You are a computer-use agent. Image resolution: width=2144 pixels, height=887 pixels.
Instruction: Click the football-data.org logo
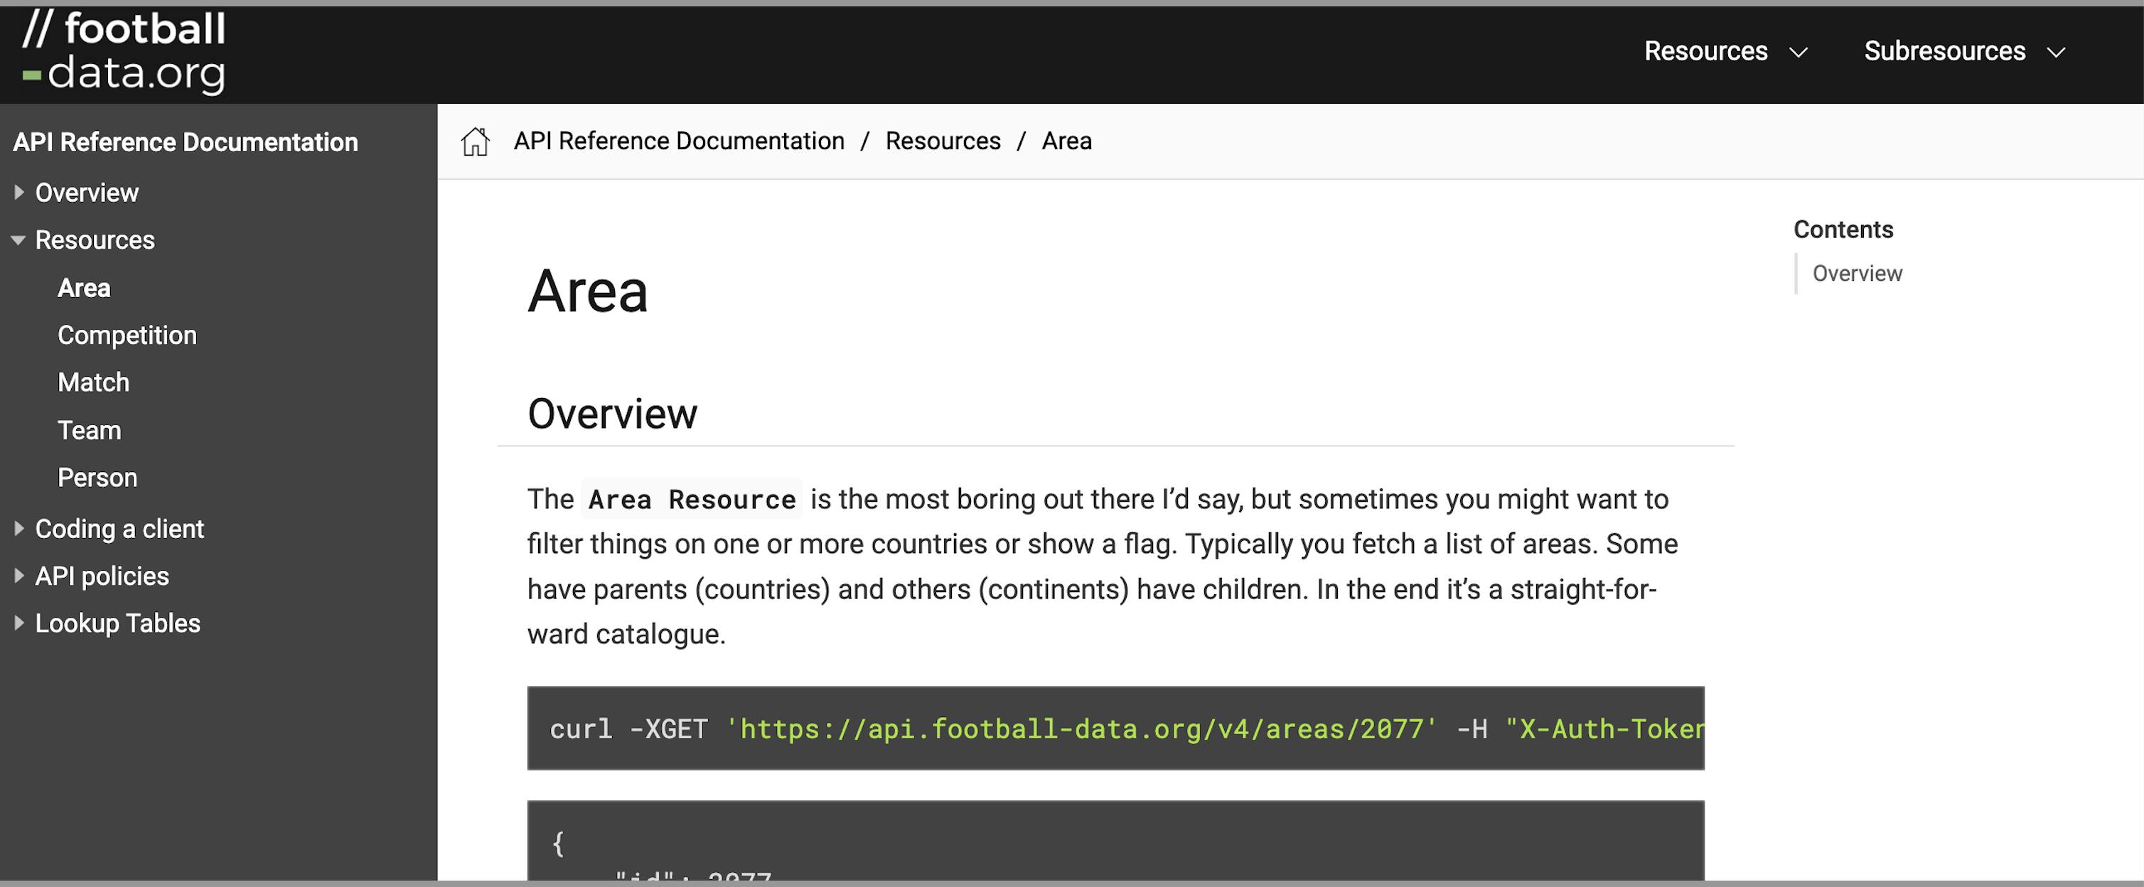pos(125,52)
